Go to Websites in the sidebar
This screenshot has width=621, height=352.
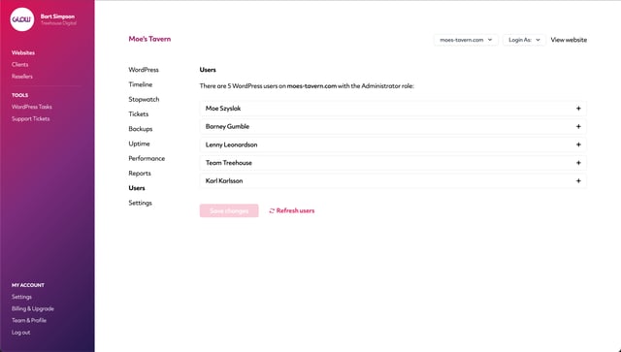[x=23, y=52]
